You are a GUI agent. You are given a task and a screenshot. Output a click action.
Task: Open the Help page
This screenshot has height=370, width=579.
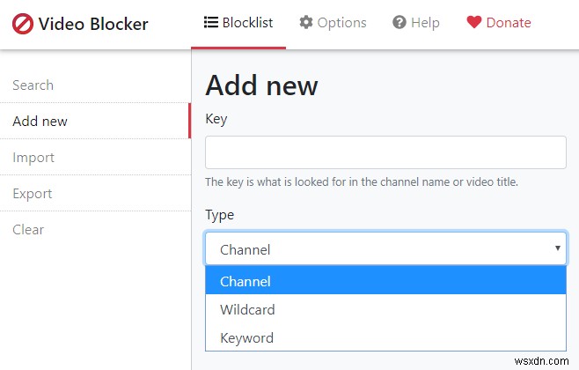pyautogui.click(x=415, y=23)
